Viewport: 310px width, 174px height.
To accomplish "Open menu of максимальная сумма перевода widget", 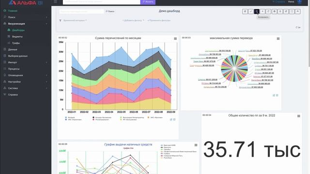I will pos(278,39).
